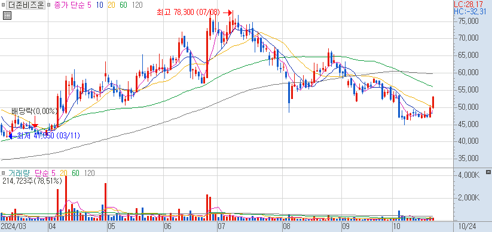Click the 55,000 price axis label
Screen dimensions: 492x232
[x=468, y=90]
